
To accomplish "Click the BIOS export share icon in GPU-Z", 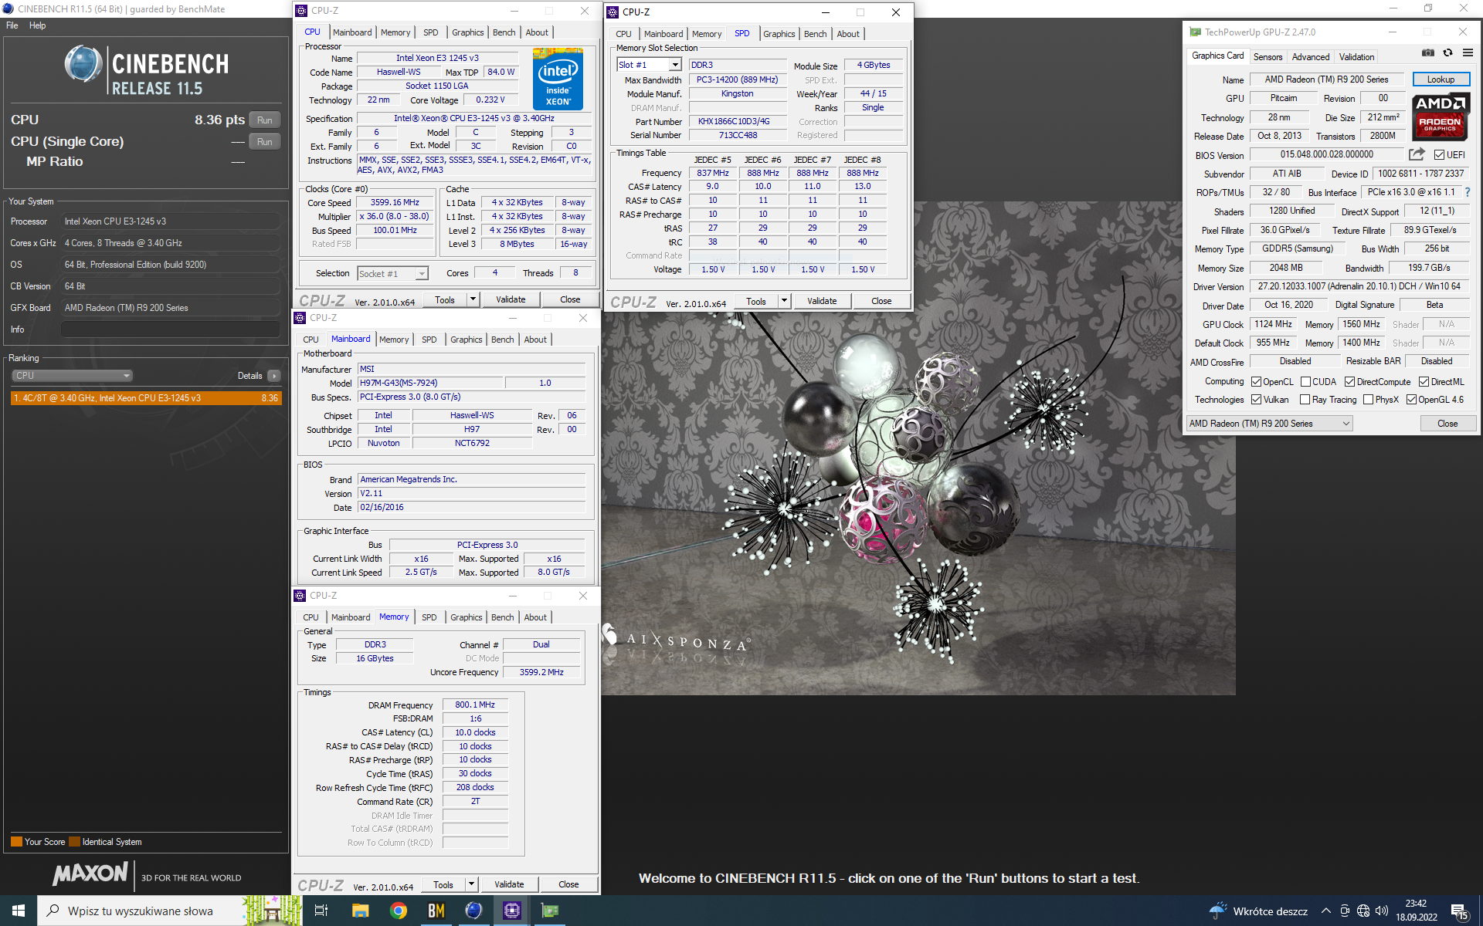I will (x=1416, y=154).
